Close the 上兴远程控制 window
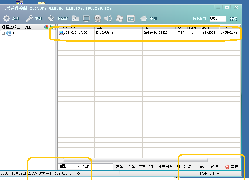The height and width of the screenshot is (180, 249). click(x=236, y=8)
